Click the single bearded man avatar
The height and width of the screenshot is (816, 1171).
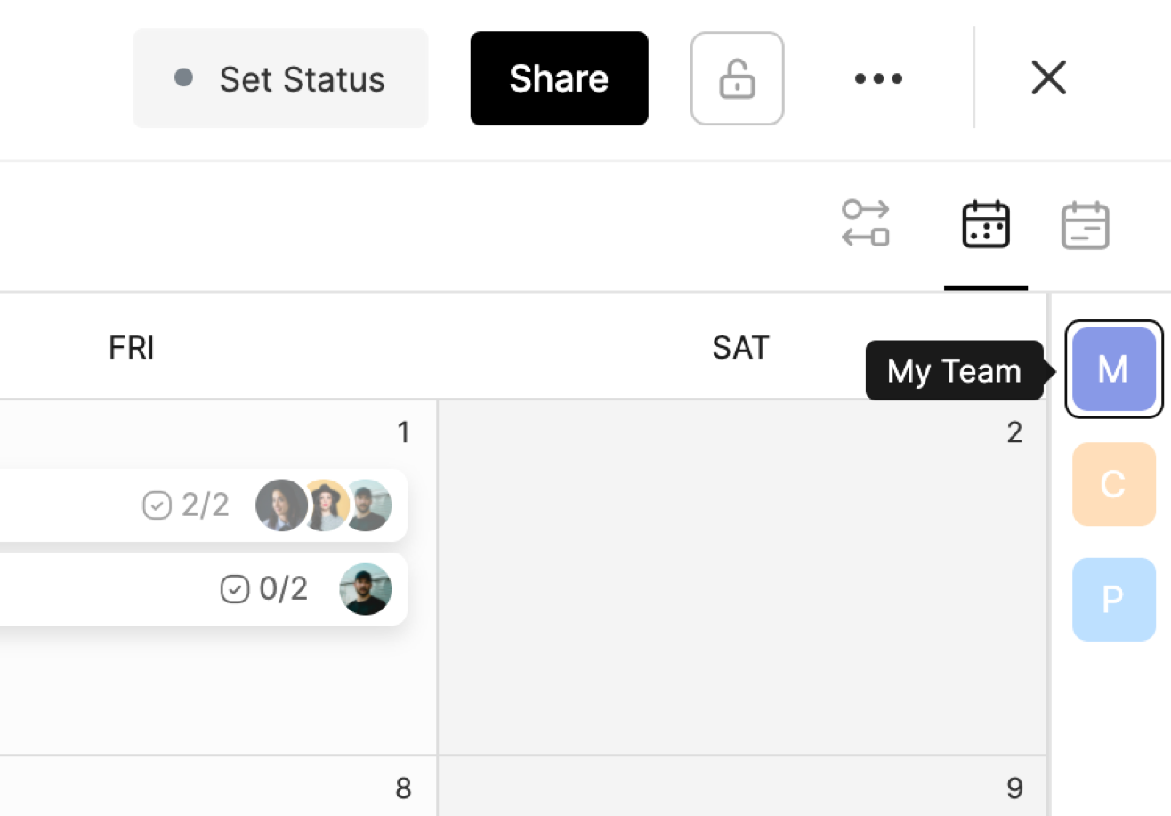click(366, 589)
